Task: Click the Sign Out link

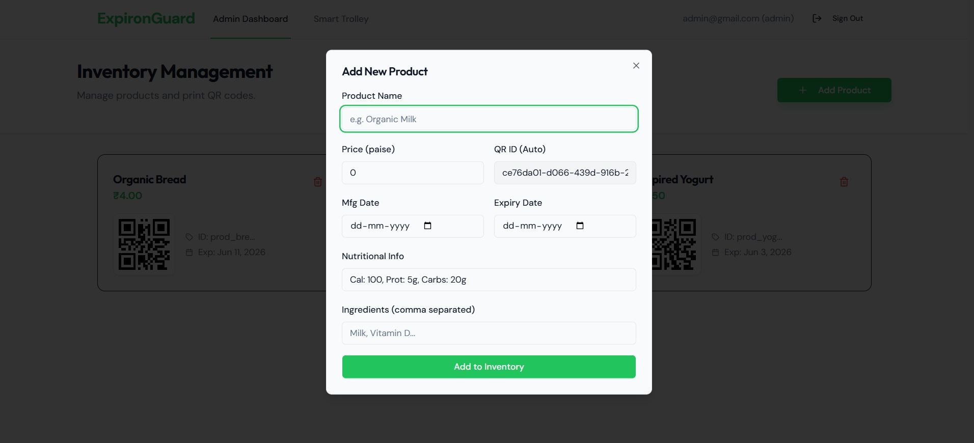Action: point(847,18)
